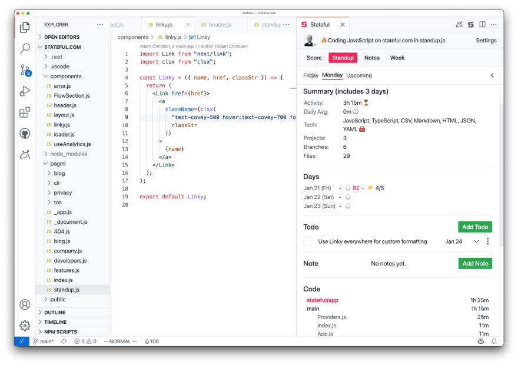The width and height of the screenshot is (518, 365).
Task: Collapse the standup panel with back chevron
Action: click(492, 75)
